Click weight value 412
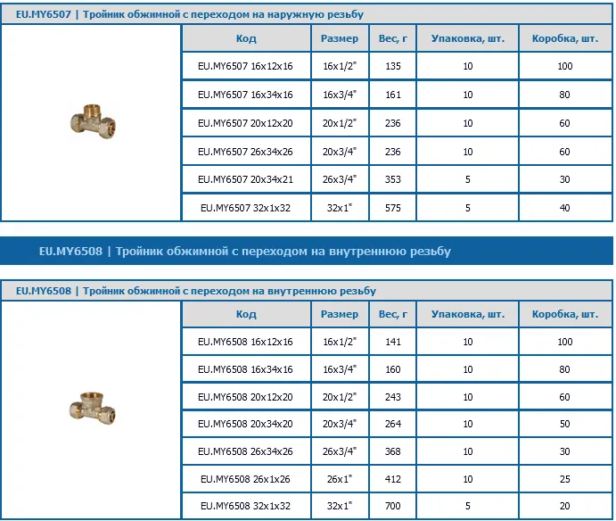This screenshot has height=521, width=616. pyautogui.click(x=393, y=479)
